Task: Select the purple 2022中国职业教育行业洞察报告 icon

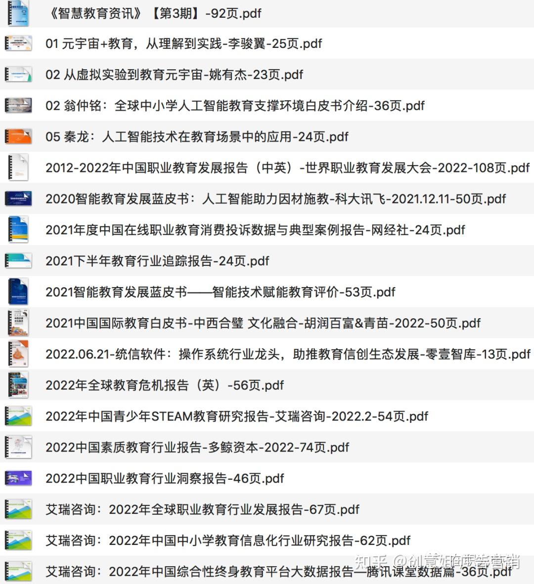Action: pos(18,478)
